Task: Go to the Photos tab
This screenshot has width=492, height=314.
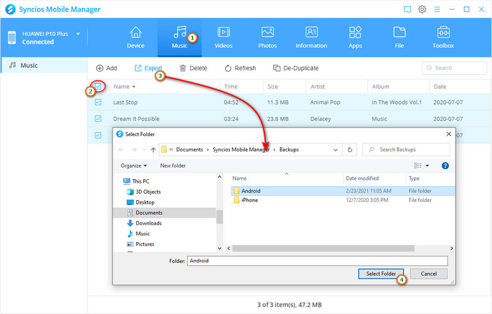Action: point(268,38)
